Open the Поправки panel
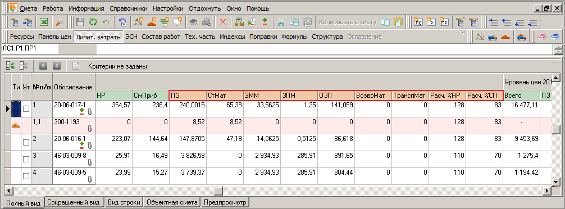This screenshot has height=209, width=565. point(263,37)
